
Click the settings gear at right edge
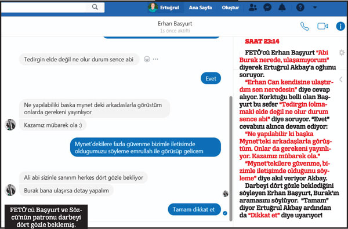coord(342,53)
